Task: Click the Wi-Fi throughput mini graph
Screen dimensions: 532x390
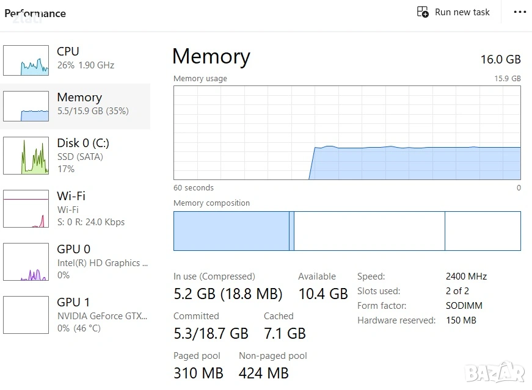Action: [x=26, y=209]
